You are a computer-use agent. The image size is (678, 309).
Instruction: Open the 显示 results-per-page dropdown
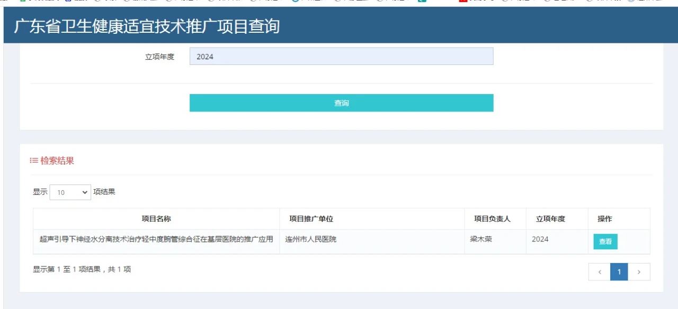coord(70,192)
